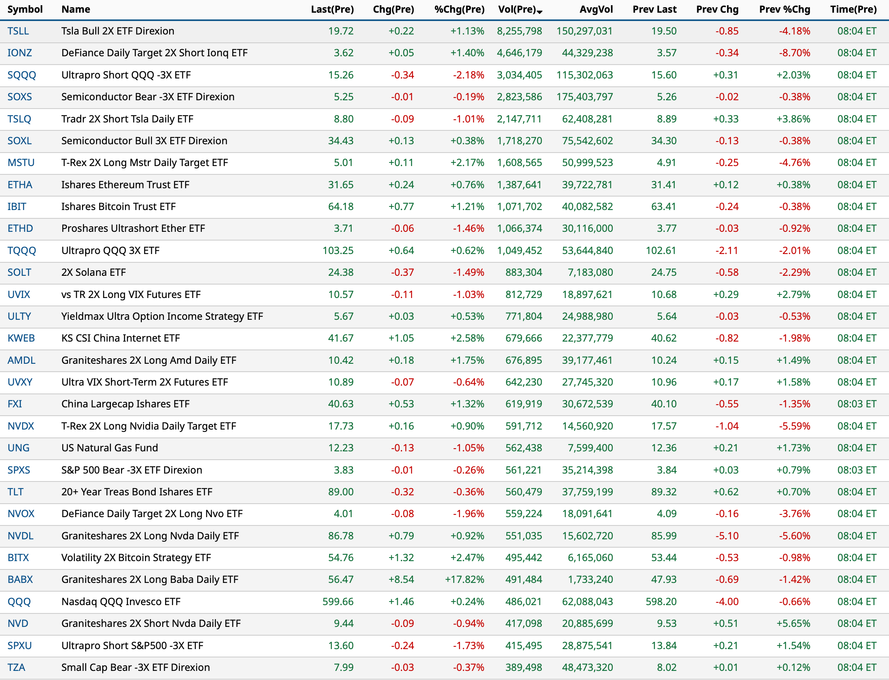Open the TLT ticker link

tap(15, 492)
